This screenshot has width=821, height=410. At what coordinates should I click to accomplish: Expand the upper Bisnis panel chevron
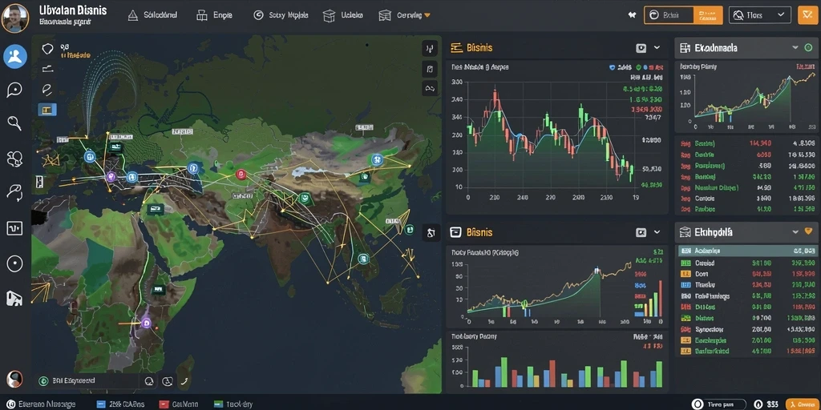tap(657, 48)
